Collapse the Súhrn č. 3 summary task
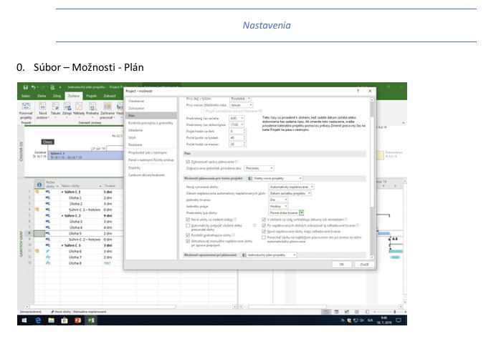Screen dimensions: 496x344 click(x=62, y=245)
